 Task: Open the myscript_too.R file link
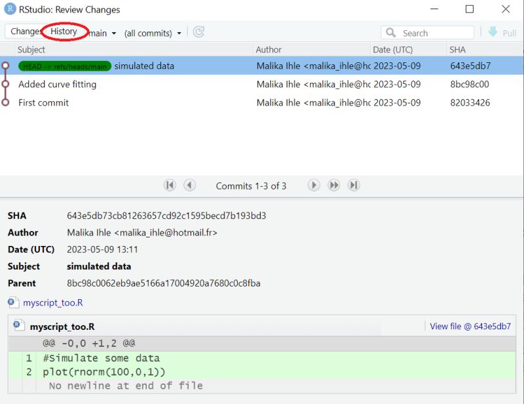pyautogui.click(x=53, y=303)
